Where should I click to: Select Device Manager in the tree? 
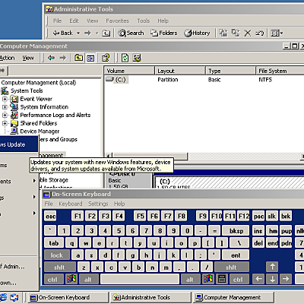pos(40,131)
